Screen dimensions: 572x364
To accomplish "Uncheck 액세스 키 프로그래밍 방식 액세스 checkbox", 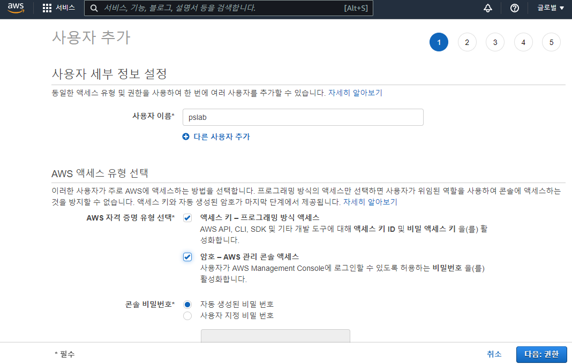I will (187, 218).
